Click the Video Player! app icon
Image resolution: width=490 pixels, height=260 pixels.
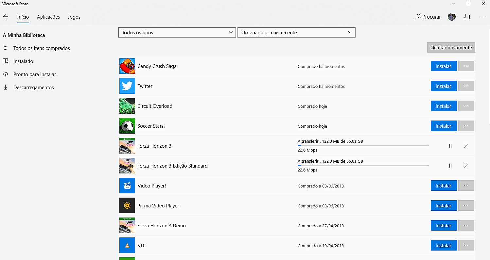tap(127, 186)
